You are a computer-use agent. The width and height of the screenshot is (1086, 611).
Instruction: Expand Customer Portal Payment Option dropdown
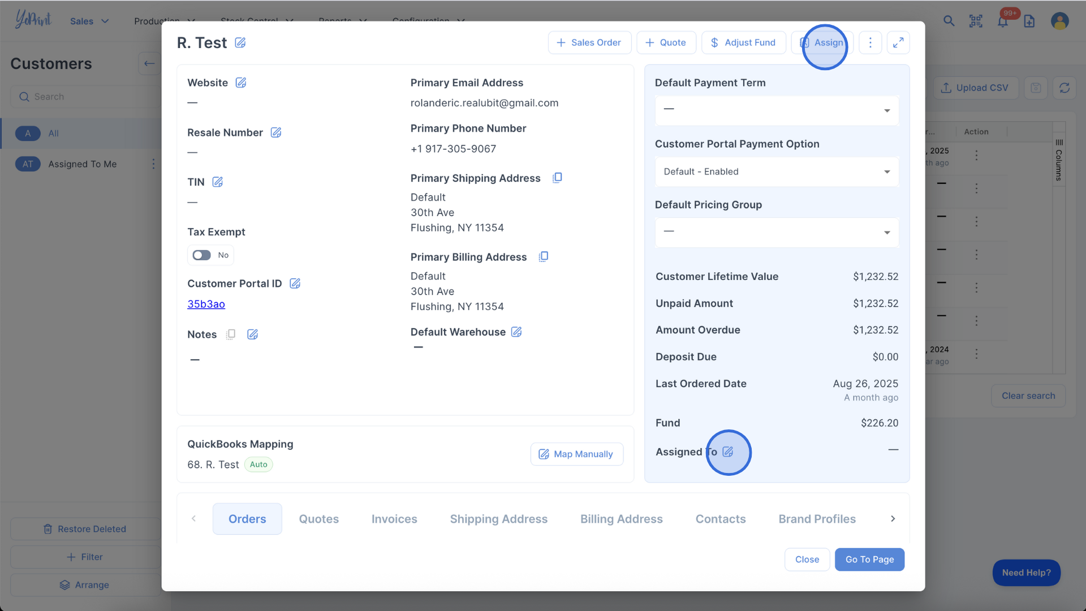pos(777,171)
